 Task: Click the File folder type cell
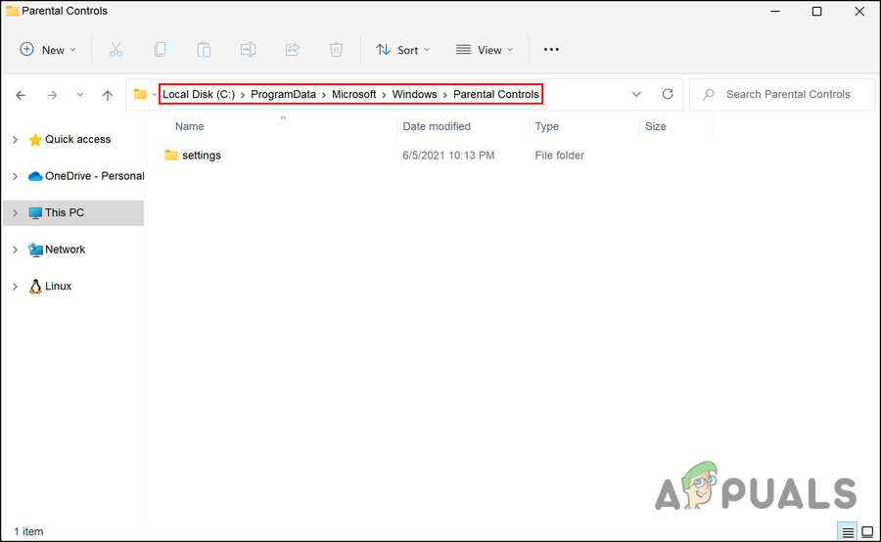pos(559,156)
